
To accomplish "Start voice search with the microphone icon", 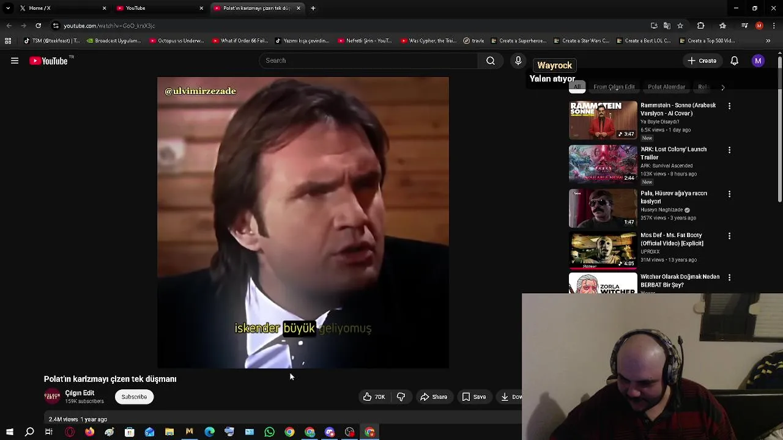I will click(518, 61).
